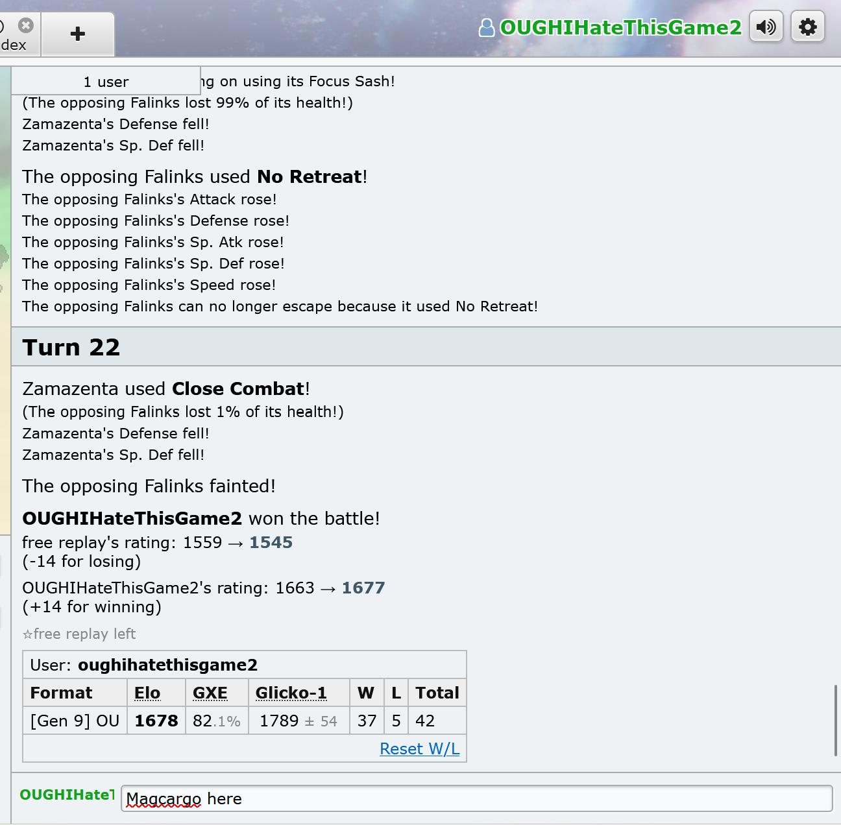
Task: Click the Glicko-1 value 1789 ± 54
Action: [299, 721]
